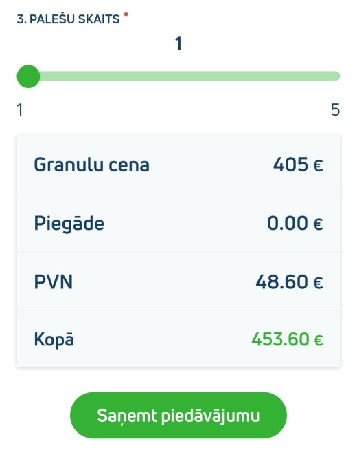This screenshot has height=470, width=357.
Task: Click the euro sign in Kopā row
Action: (319, 341)
